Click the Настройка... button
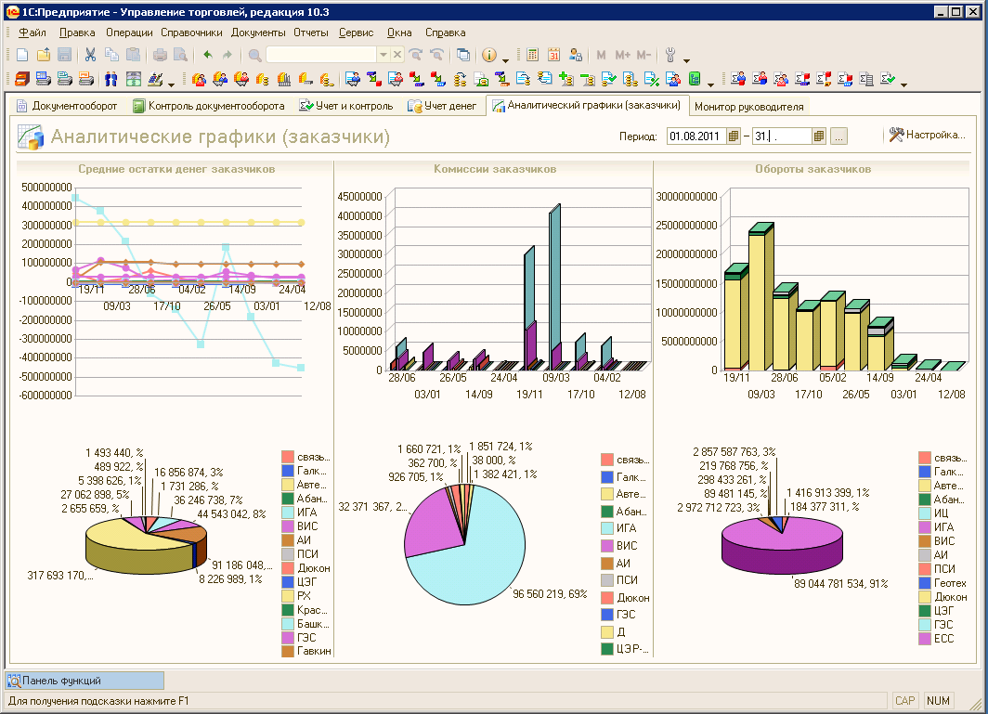The image size is (988, 714). (x=926, y=136)
